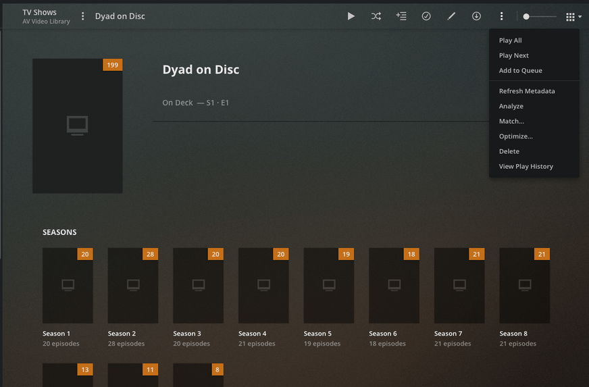Click the Dyad on Disc header title

(120, 16)
